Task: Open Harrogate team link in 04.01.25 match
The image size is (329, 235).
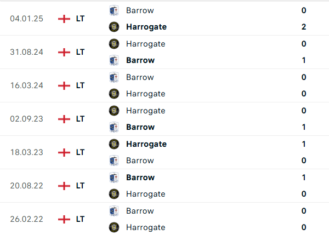Action: coord(146,27)
